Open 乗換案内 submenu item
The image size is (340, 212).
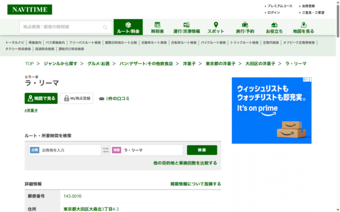[35, 42]
